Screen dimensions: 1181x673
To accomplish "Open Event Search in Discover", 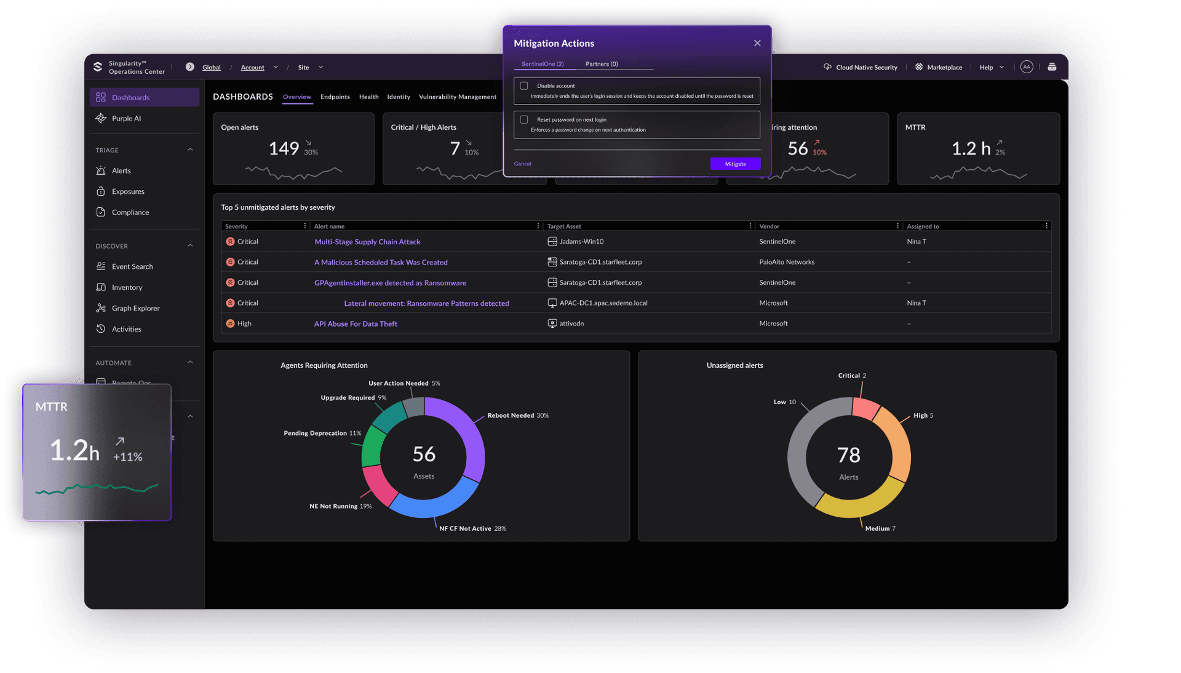I will point(132,266).
